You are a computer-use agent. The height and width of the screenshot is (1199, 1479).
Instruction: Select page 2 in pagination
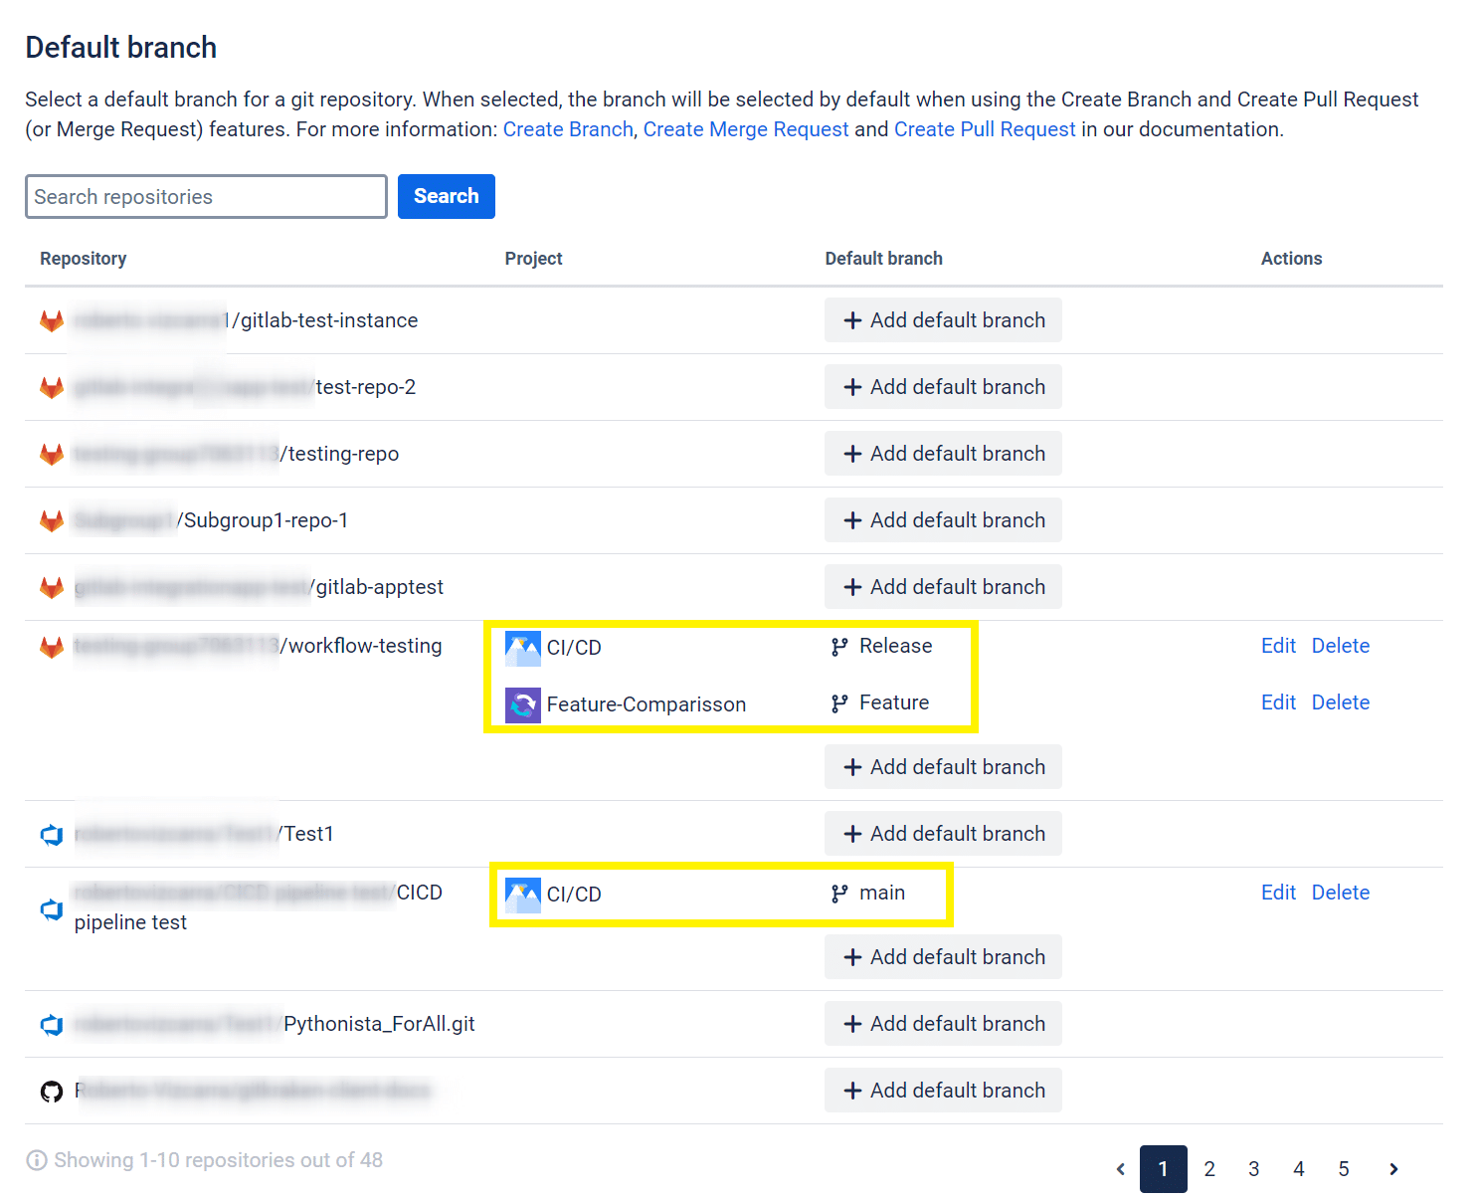pos(1209,1169)
